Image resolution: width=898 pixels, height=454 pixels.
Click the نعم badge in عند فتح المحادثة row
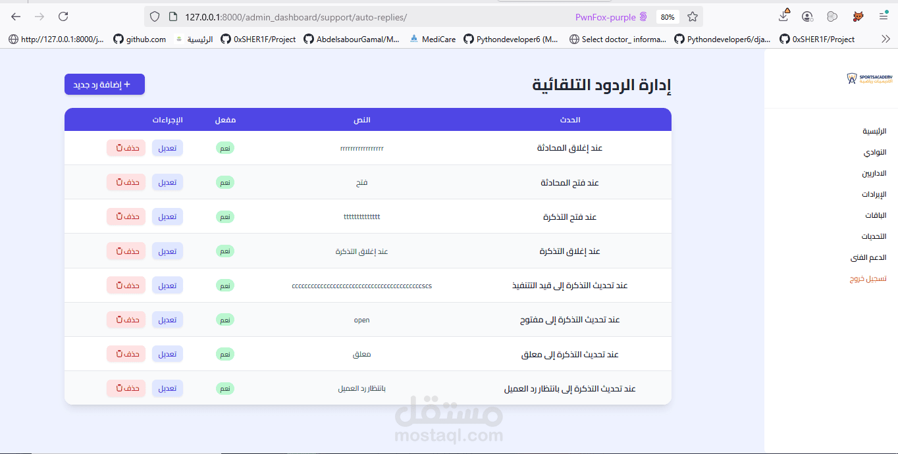pos(225,182)
